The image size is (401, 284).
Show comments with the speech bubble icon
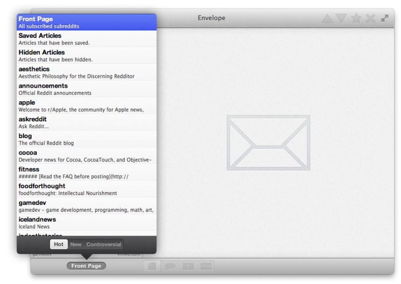pyautogui.click(x=170, y=266)
